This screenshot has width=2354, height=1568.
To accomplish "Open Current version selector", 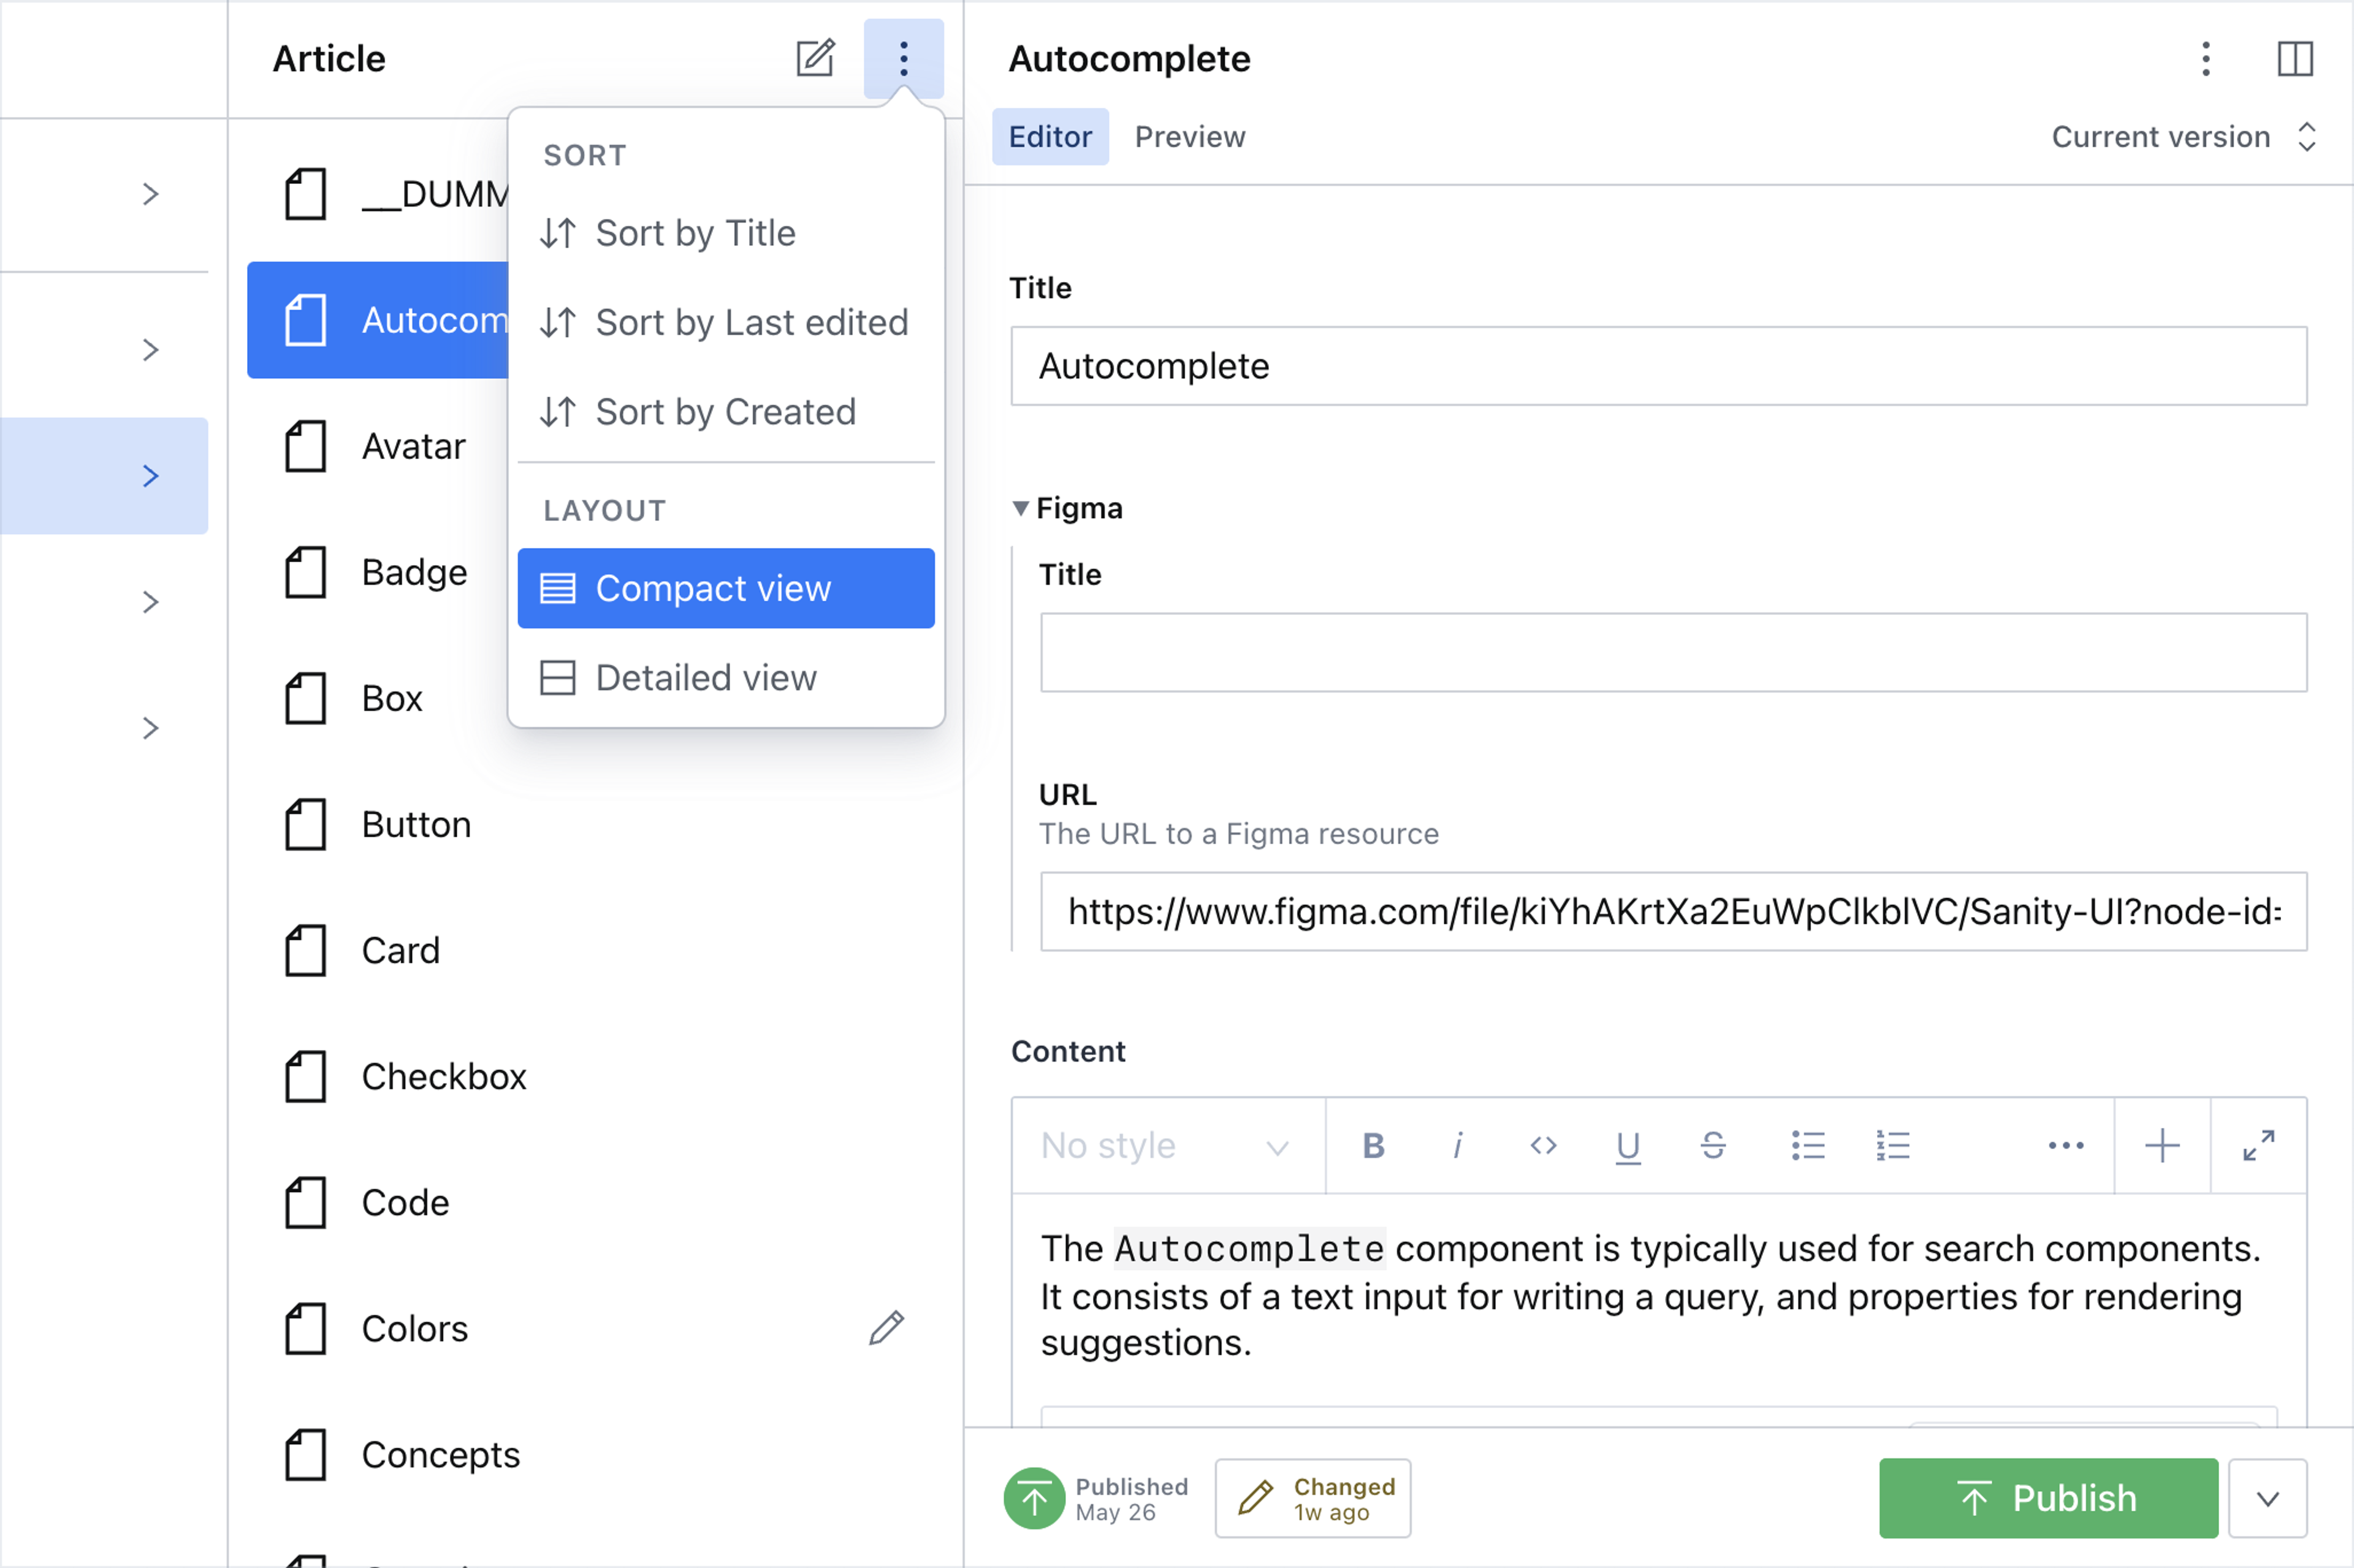I will click(2182, 137).
